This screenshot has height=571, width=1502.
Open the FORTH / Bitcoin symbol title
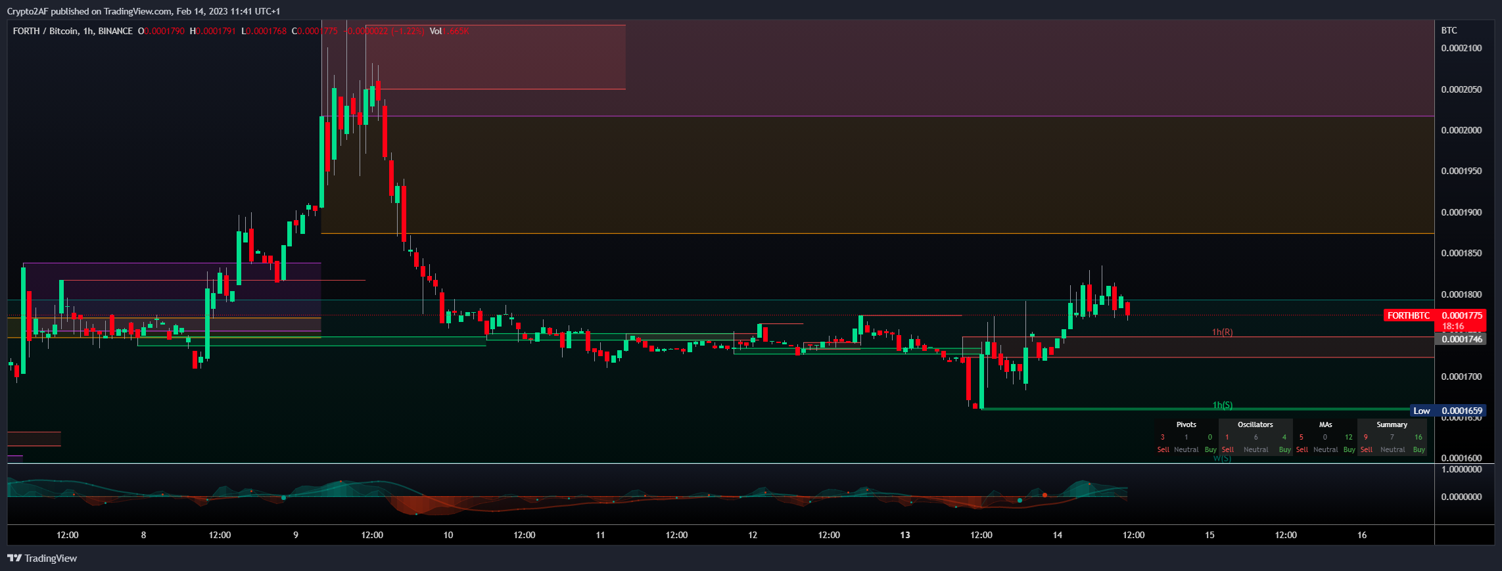coord(73,31)
